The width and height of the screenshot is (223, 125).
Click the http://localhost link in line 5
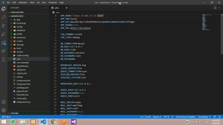(x=80, y=28)
